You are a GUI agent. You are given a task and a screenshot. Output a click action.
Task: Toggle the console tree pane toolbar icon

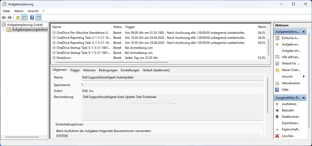[x=24, y=18]
